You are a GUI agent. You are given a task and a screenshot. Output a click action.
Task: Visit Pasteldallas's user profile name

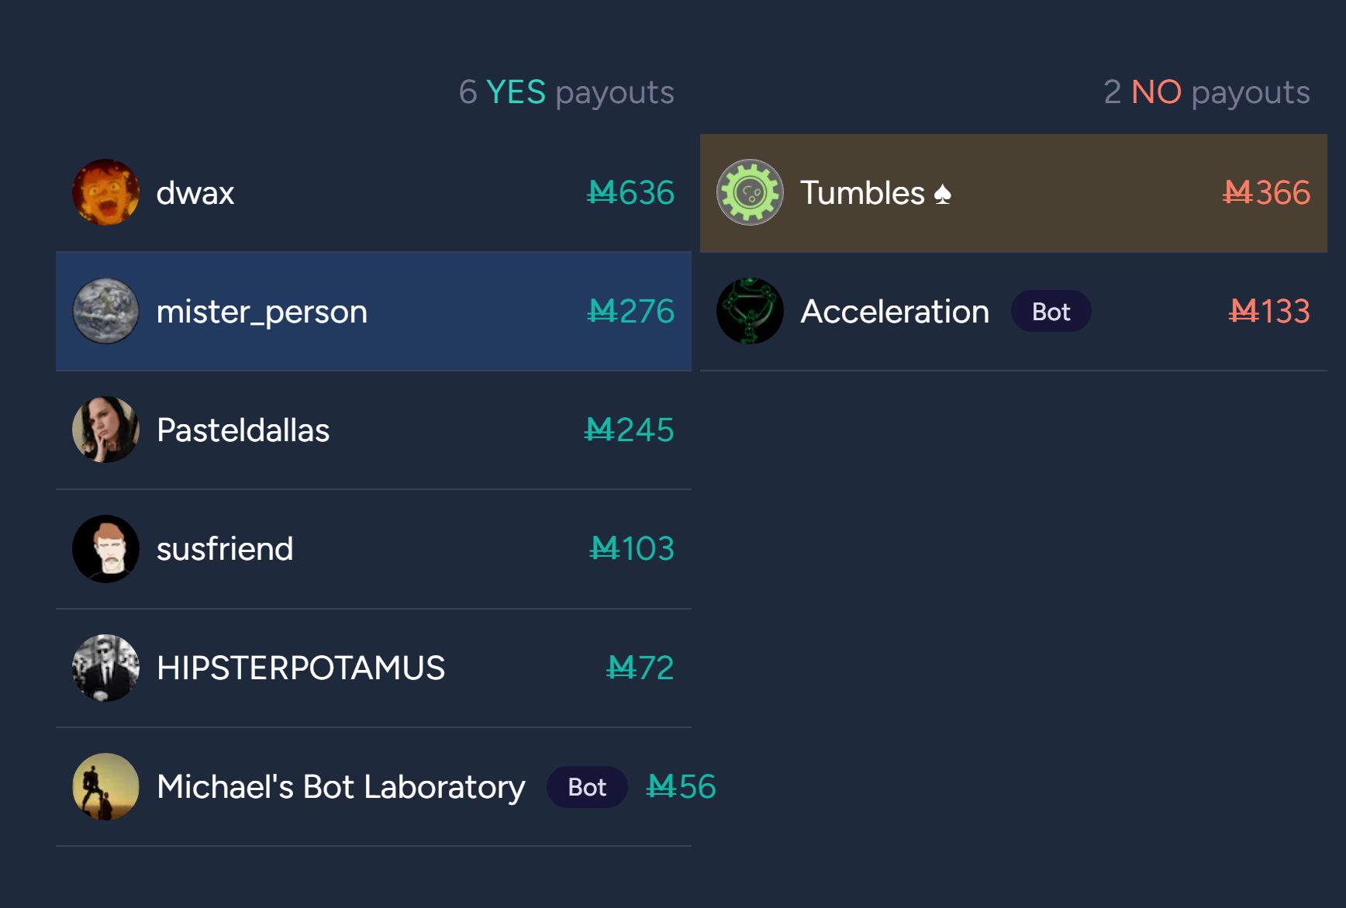point(243,430)
